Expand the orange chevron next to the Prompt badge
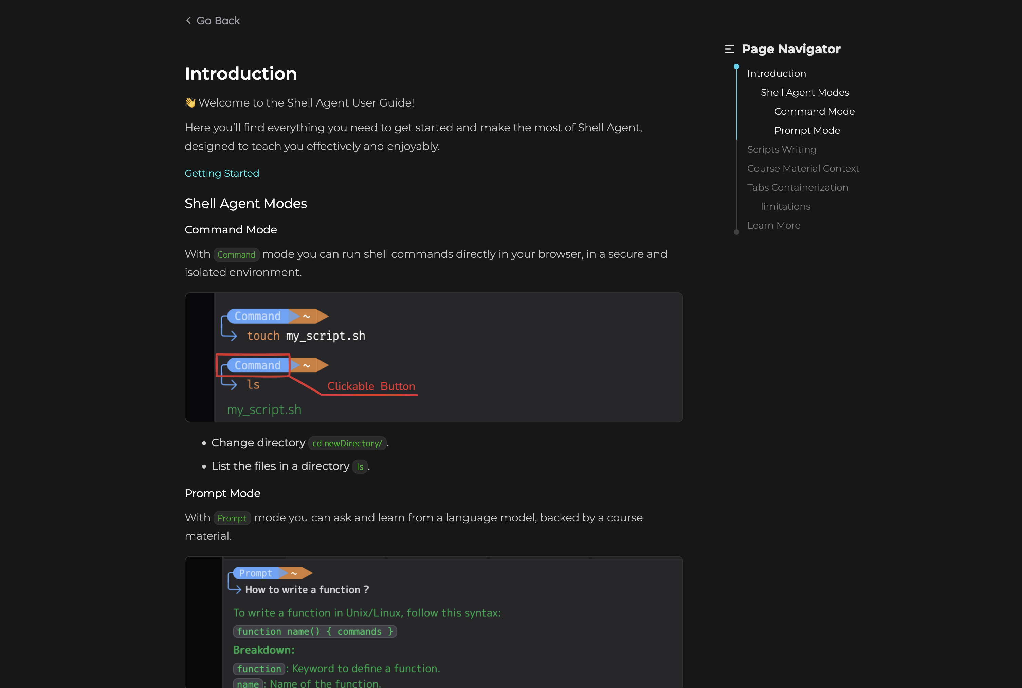 [x=293, y=573]
